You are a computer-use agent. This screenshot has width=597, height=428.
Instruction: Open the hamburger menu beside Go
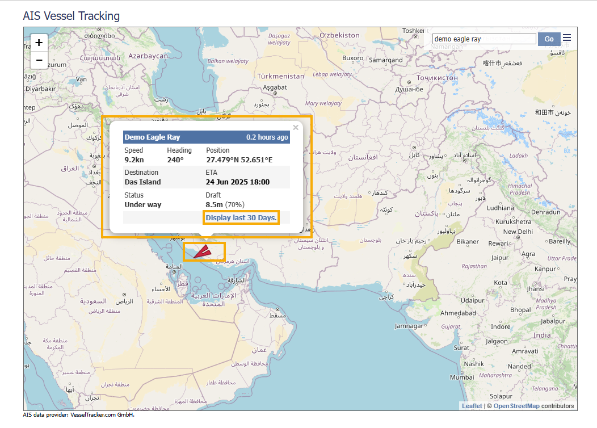pyautogui.click(x=567, y=38)
